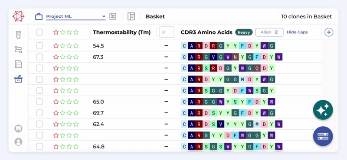This screenshot has width=347, height=160.
Task: Click the Hide Gaps link
Action: 297,32
